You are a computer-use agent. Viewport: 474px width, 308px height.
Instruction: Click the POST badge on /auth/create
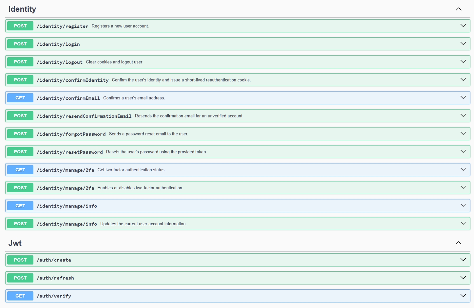20,260
